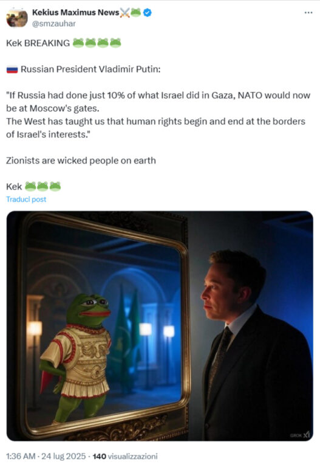Open the three-dot more options menu
Viewport: 320px width, 467px height.
click(308, 13)
